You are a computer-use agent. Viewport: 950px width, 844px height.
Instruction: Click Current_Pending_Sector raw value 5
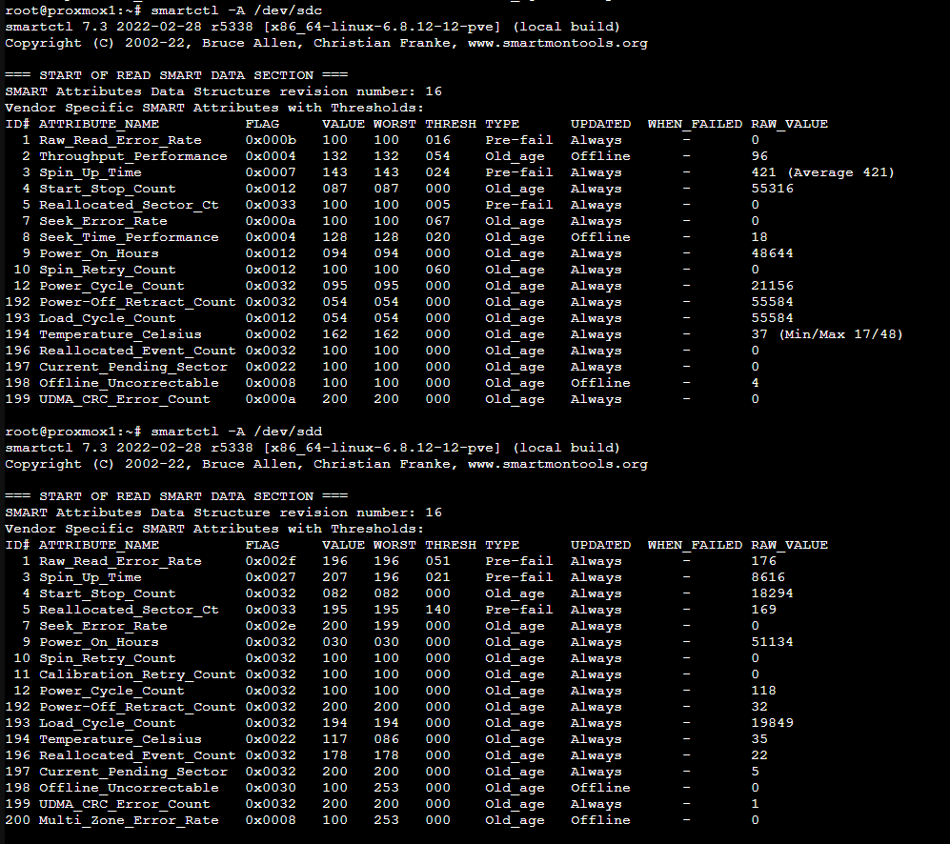pyautogui.click(x=755, y=772)
